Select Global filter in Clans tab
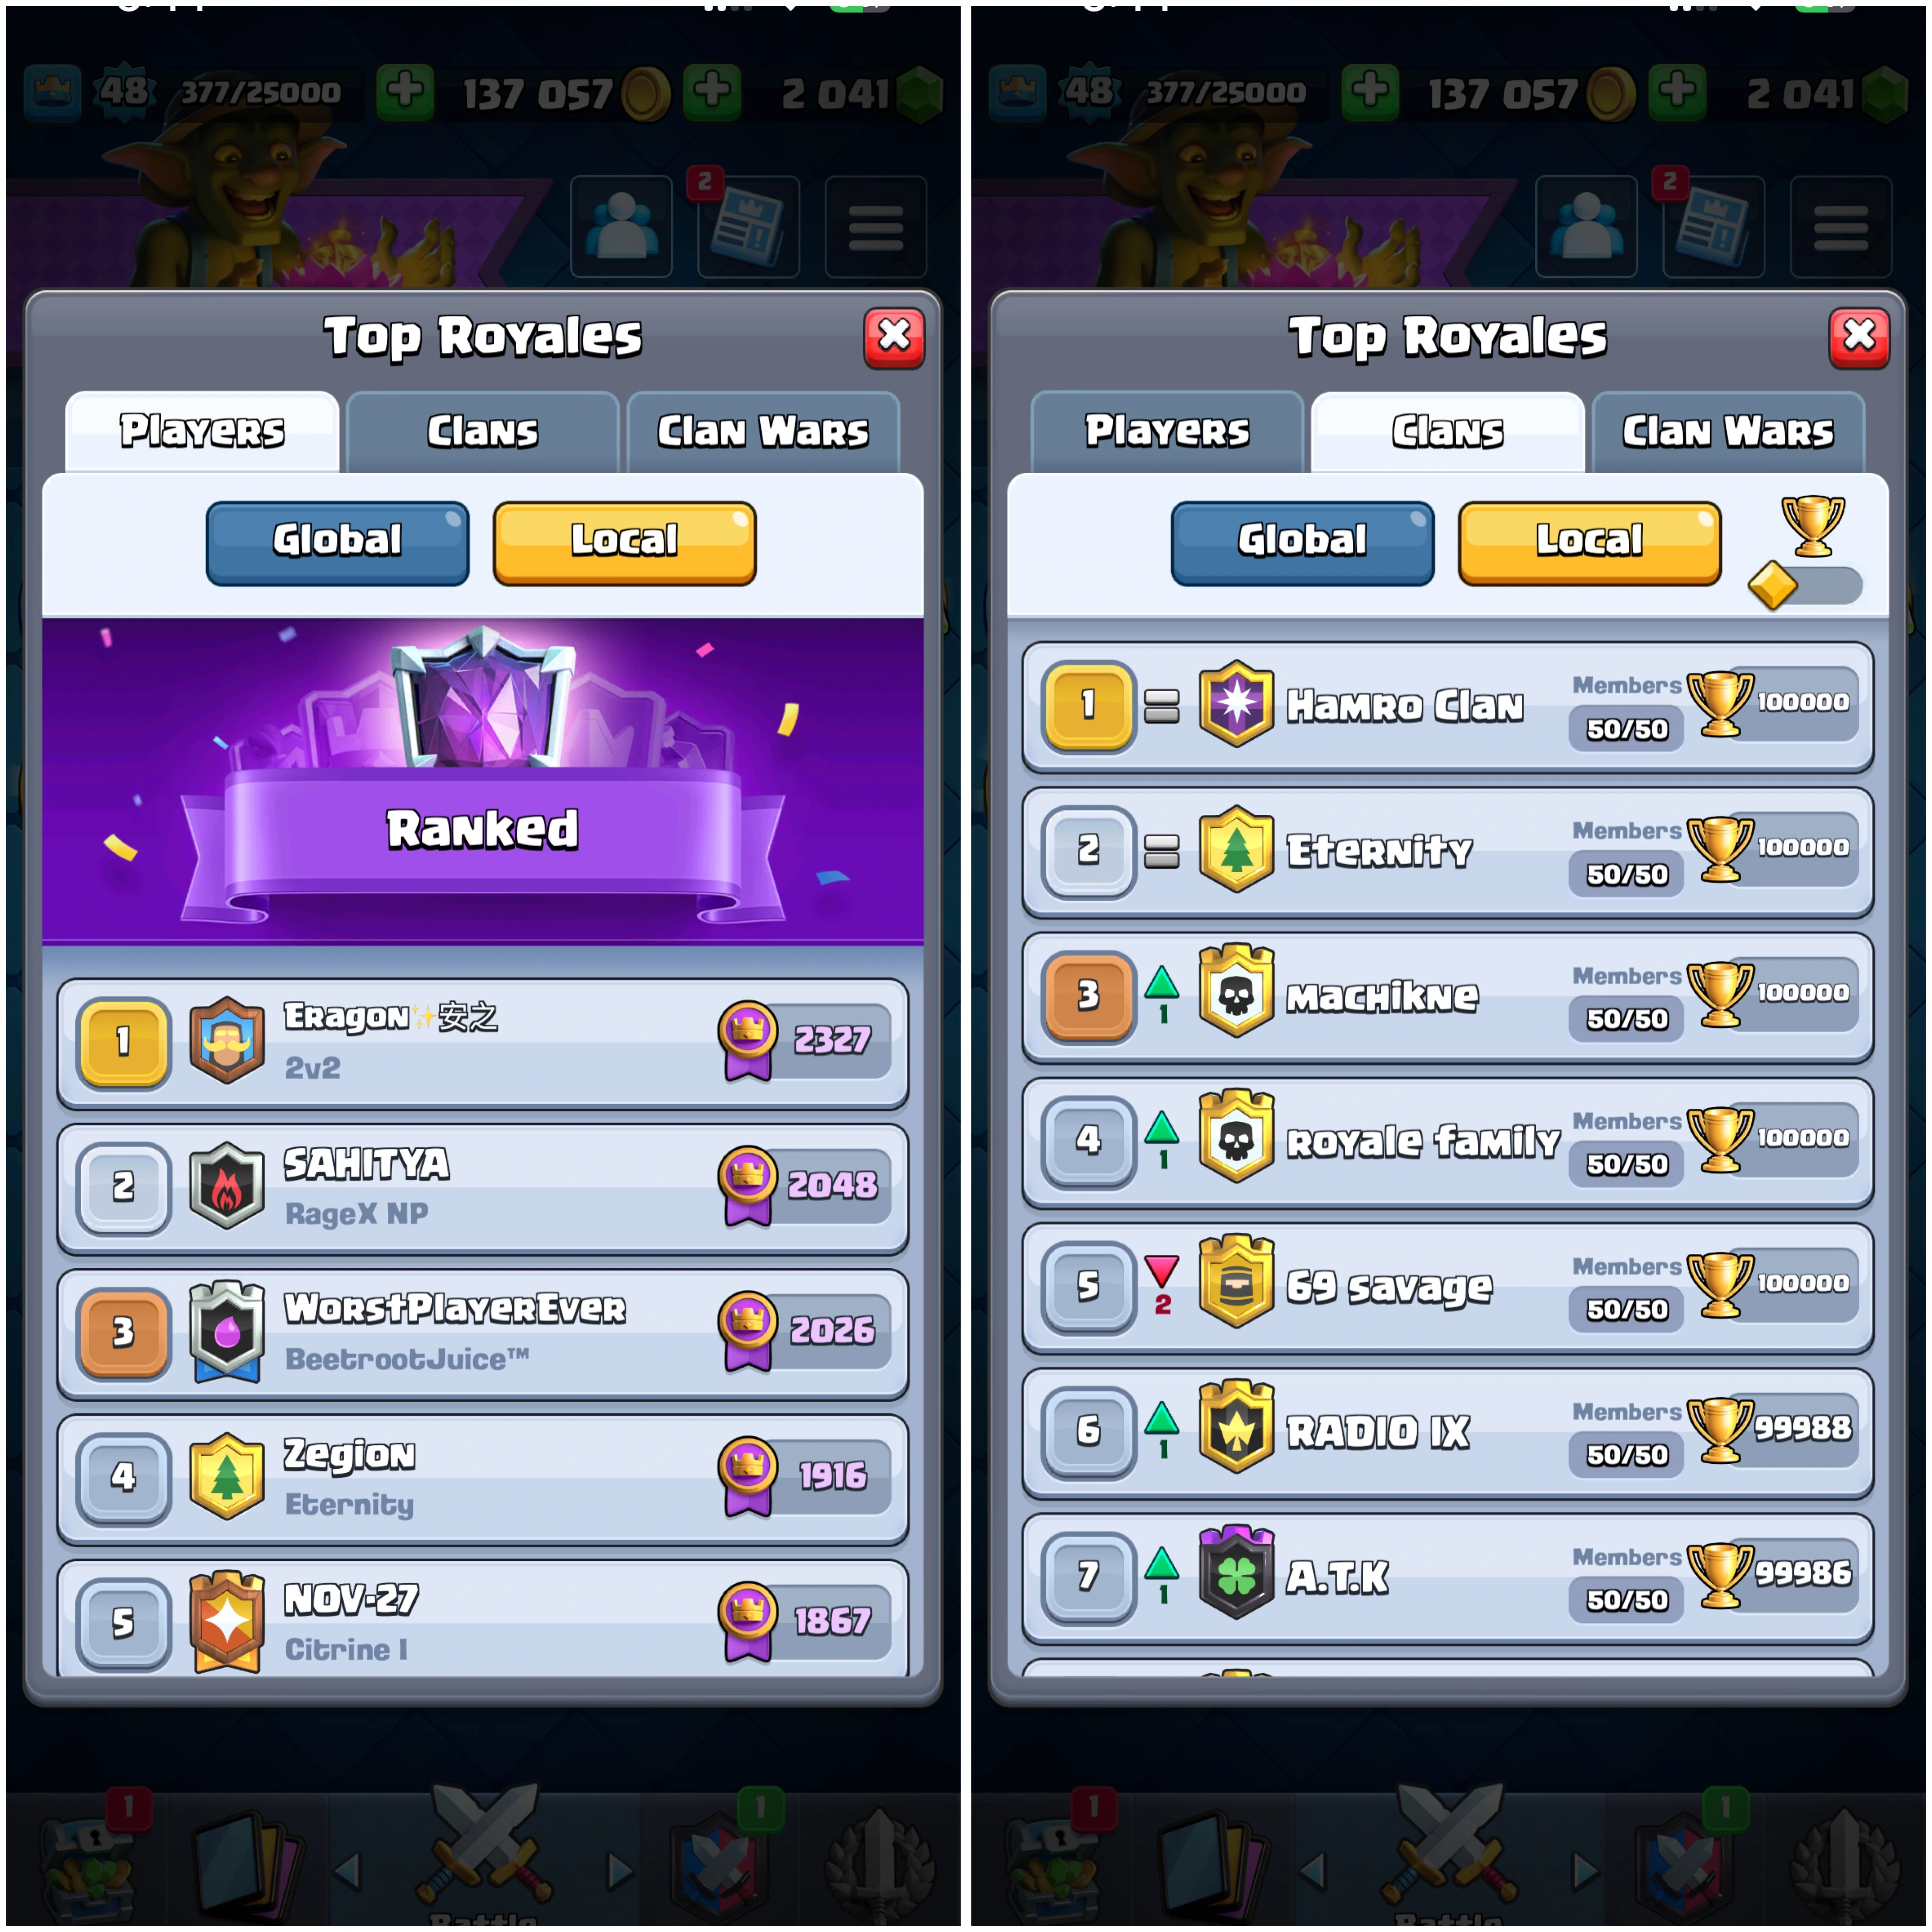 click(1302, 542)
